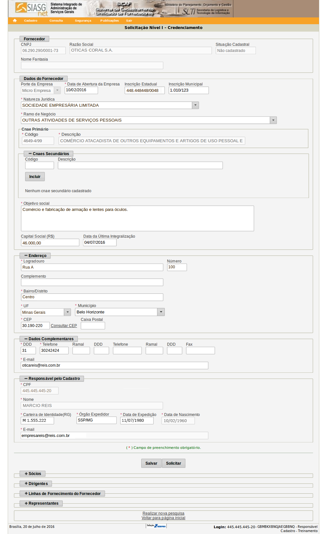Click the Cnaes Secundários Código field
The width and height of the screenshot is (327, 534).
(40, 165)
